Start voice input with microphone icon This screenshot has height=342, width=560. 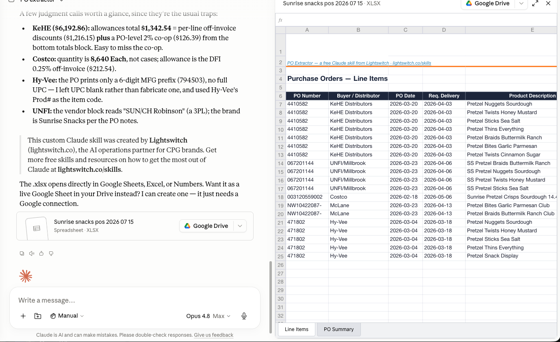click(244, 316)
